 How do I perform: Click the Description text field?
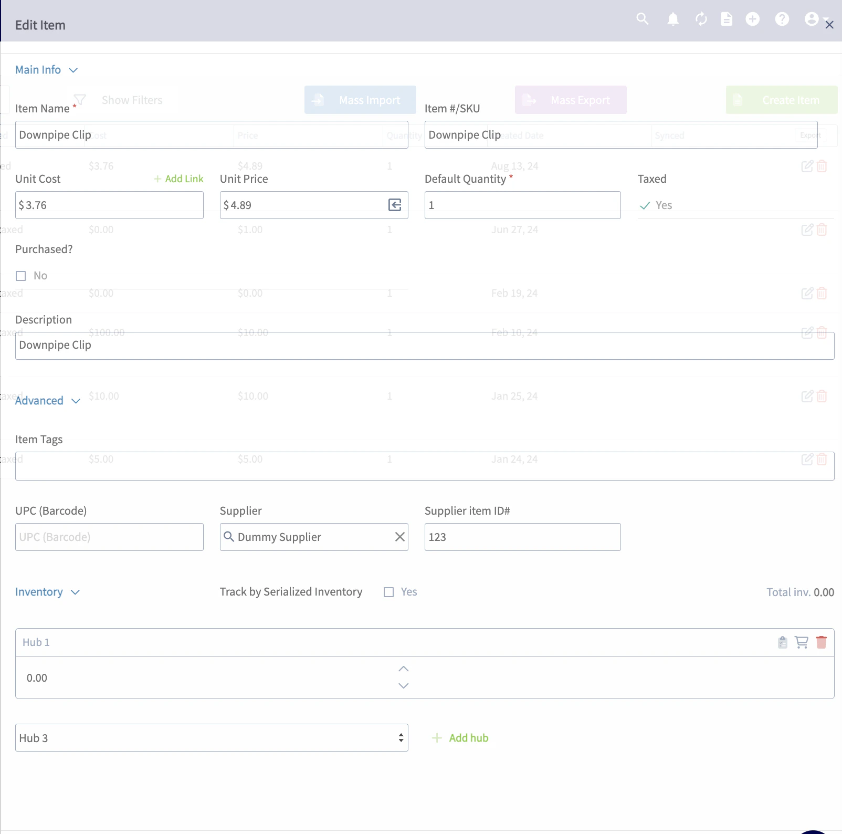pyautogui.click(x=425, y=346)
